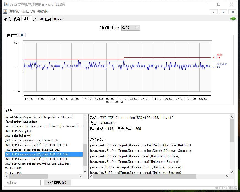
Task: Click the split pane divider arrow
Action: [x=88, y=117]
